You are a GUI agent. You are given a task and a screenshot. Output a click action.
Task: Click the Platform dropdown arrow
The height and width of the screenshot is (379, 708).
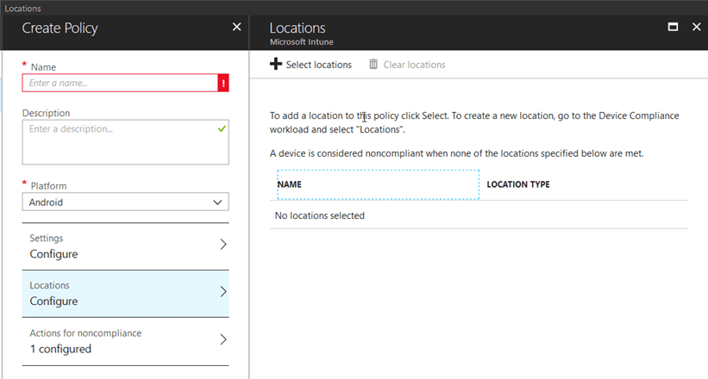(x=217, y=202)
